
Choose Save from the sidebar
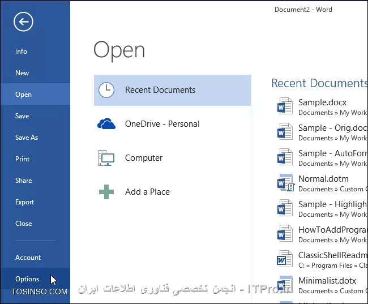pos(35,116)
